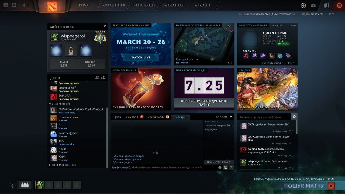Click wispnegeroi in channel participants list
Image resolution: width=345 pixels, height=194 pixels.
point(211,129)
